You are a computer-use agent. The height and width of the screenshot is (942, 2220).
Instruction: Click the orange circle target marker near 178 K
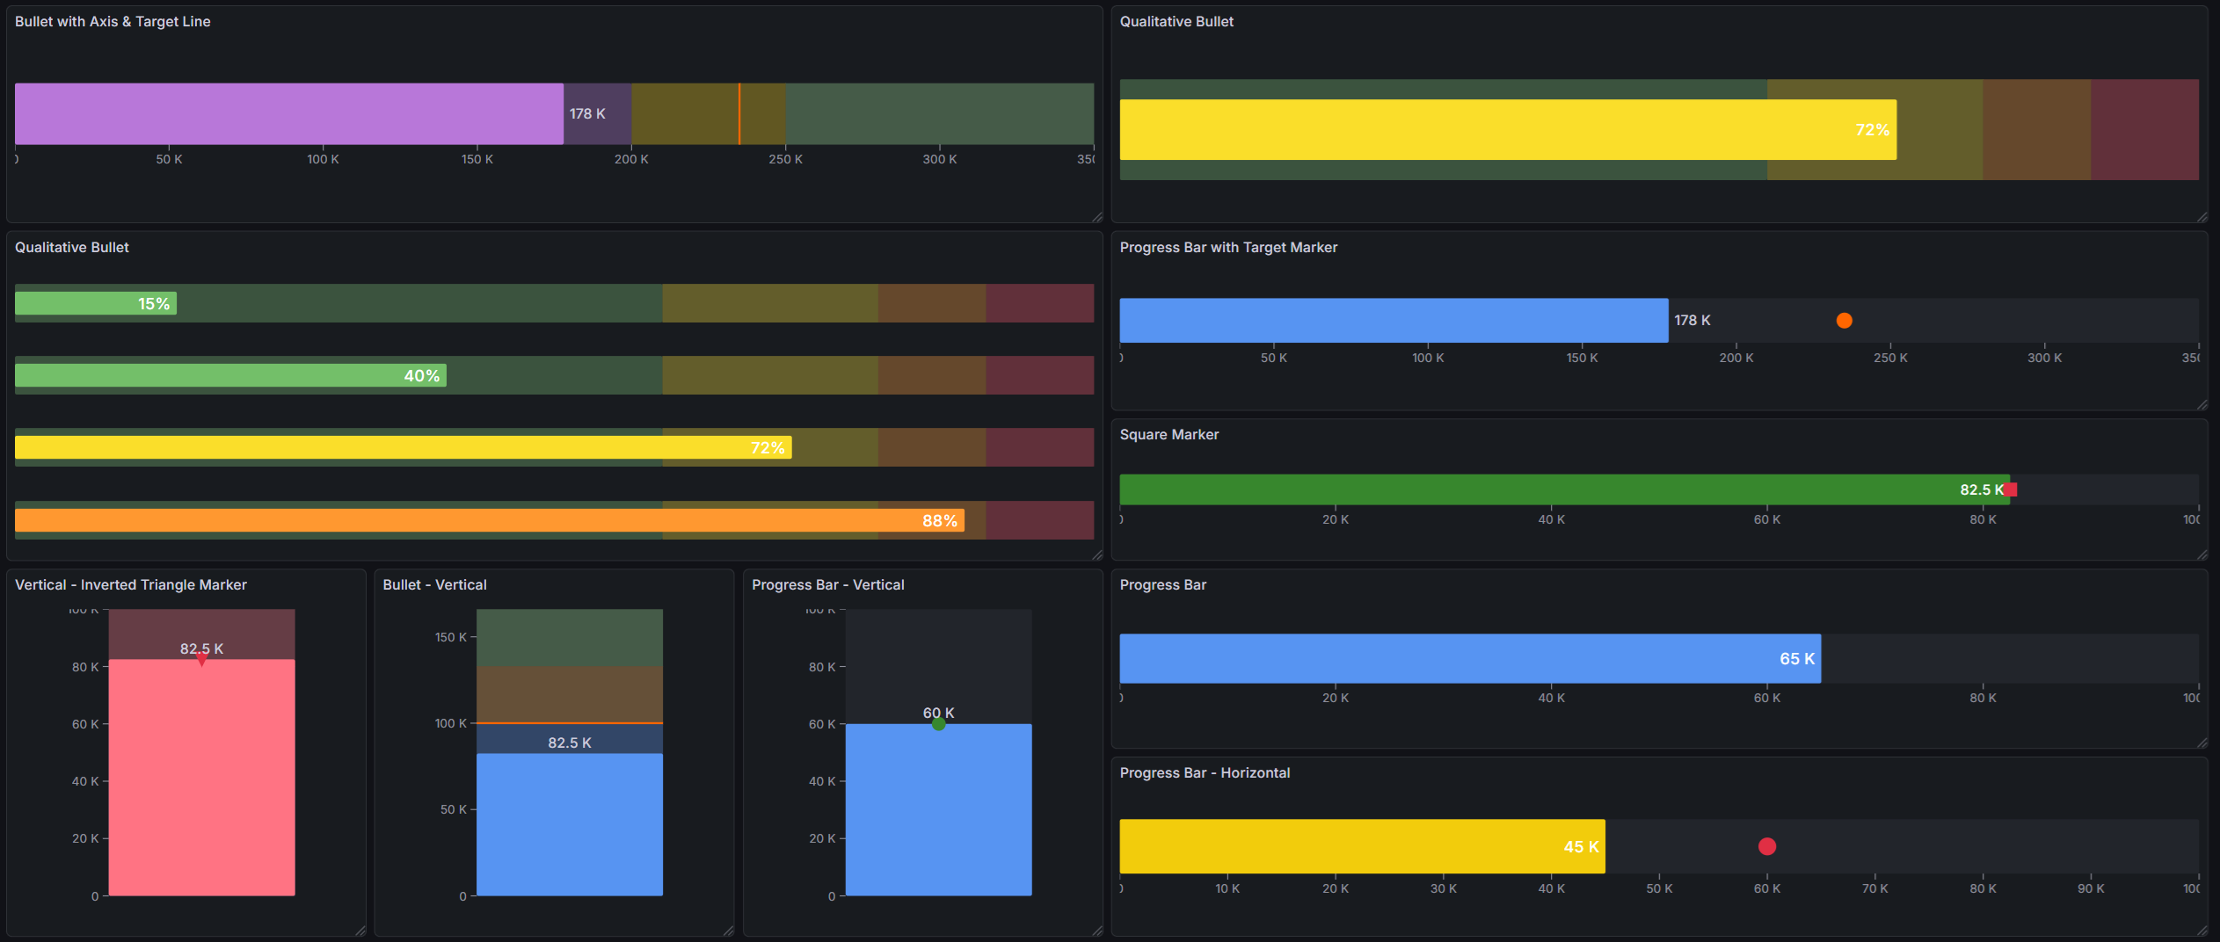click(1844, 321)
